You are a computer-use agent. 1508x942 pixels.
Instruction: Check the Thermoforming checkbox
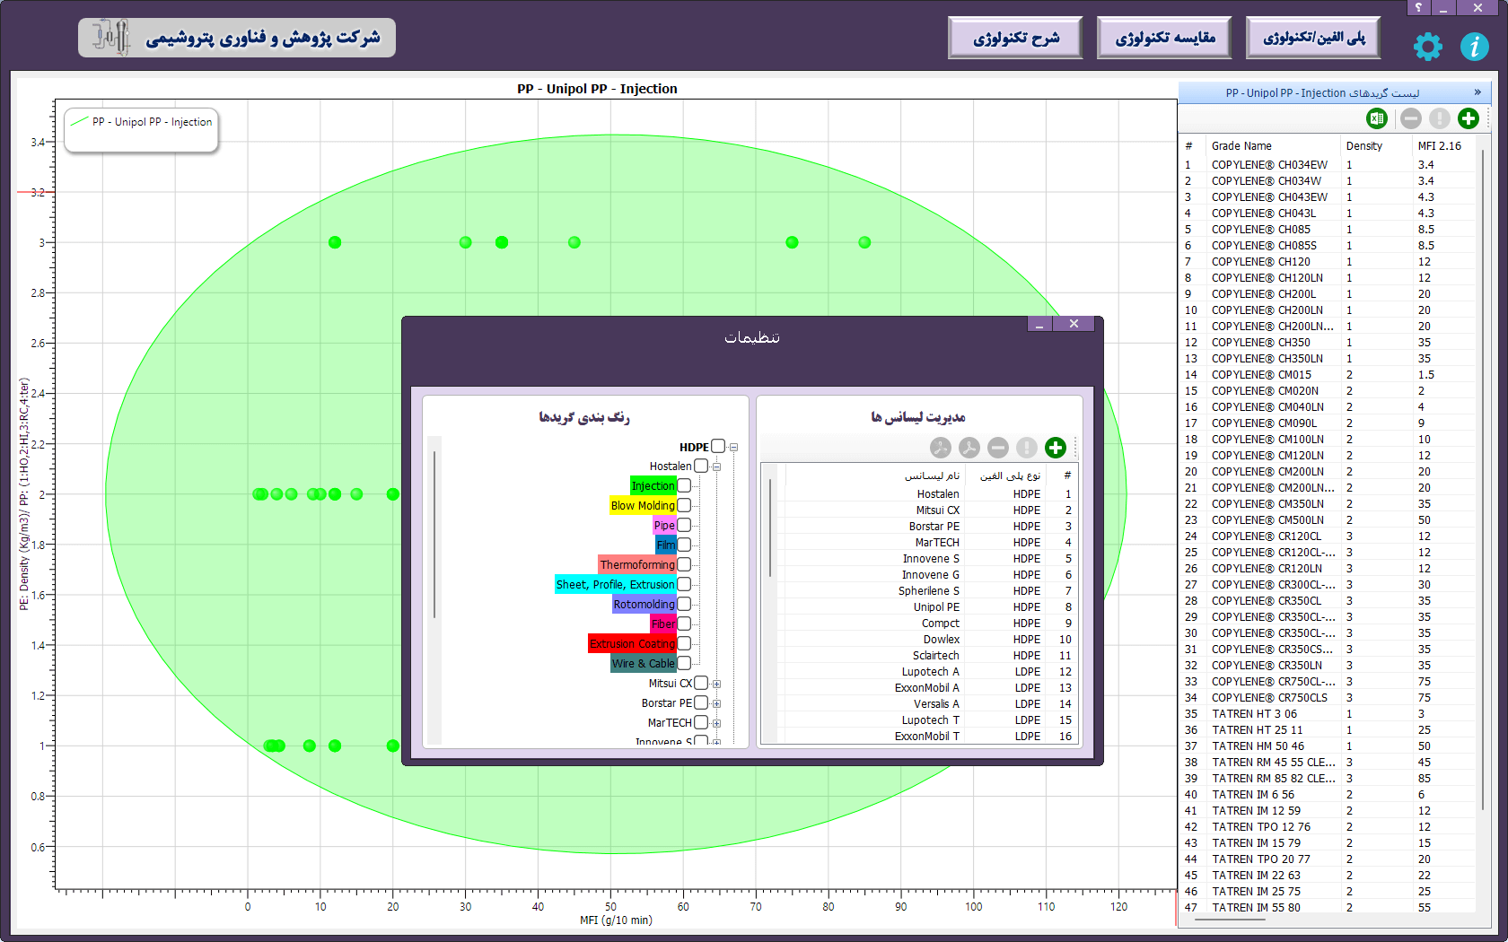[x=684, y=565]
